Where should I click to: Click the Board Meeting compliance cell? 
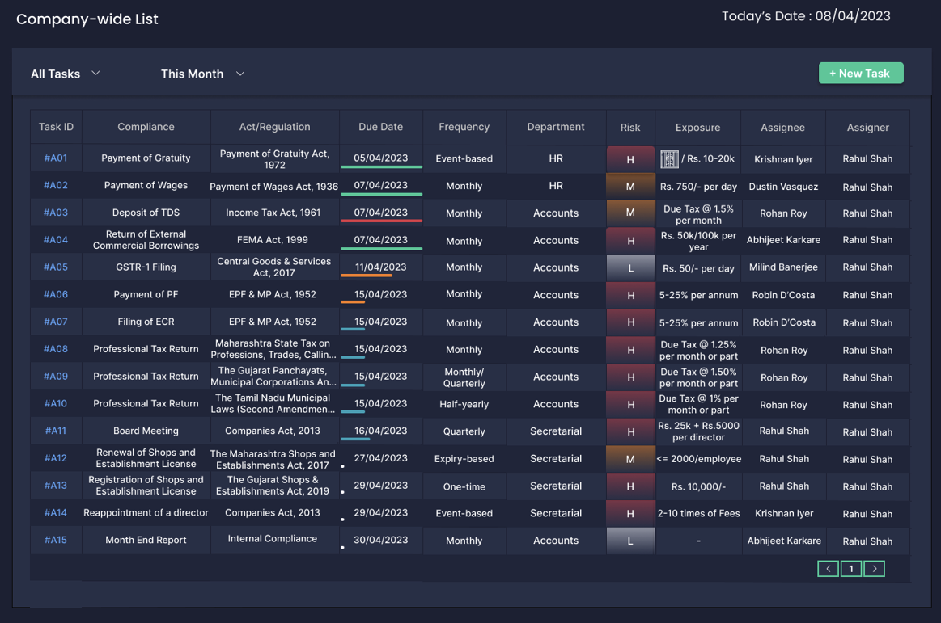coord(146,431)
